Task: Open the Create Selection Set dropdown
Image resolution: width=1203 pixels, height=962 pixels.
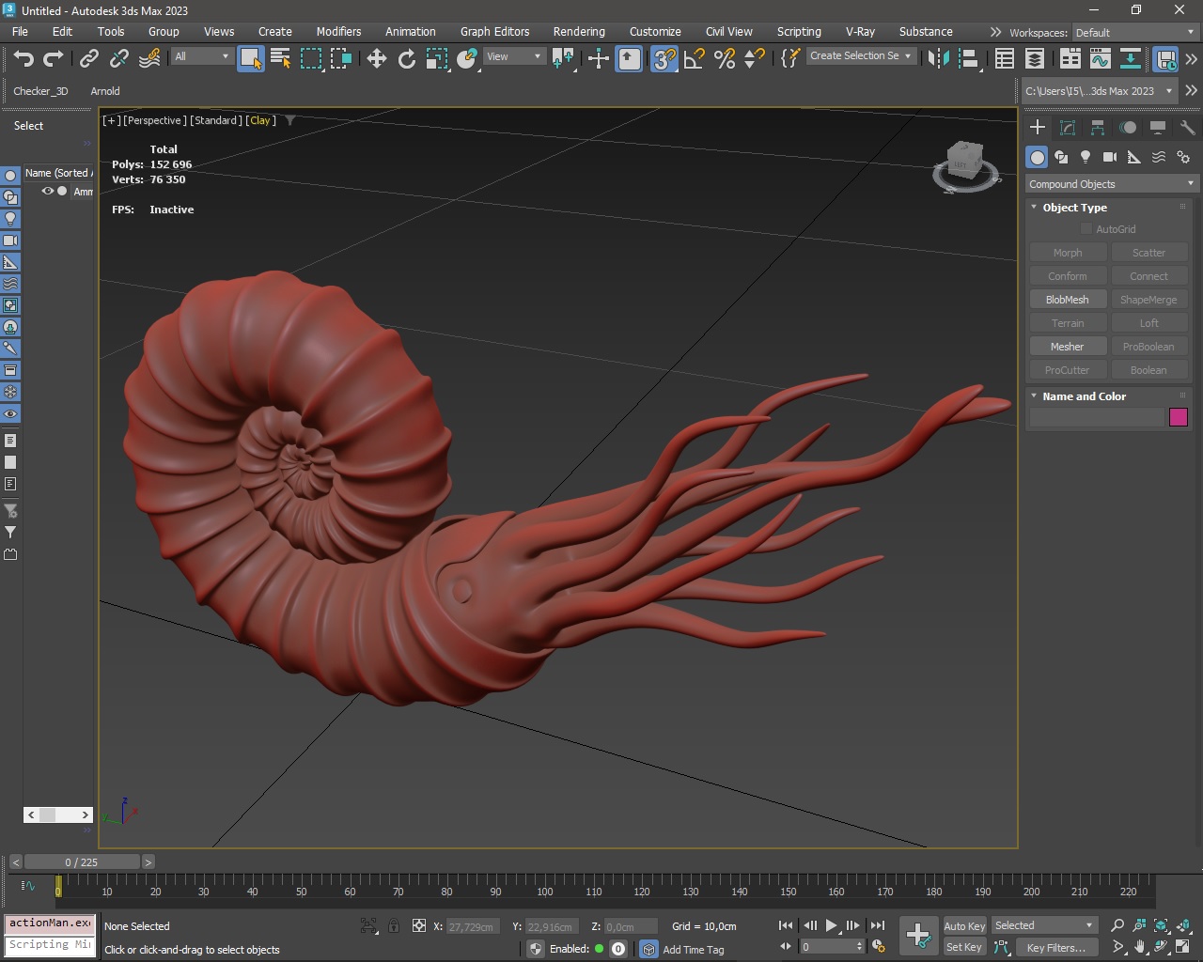Action: coord(860,56)
